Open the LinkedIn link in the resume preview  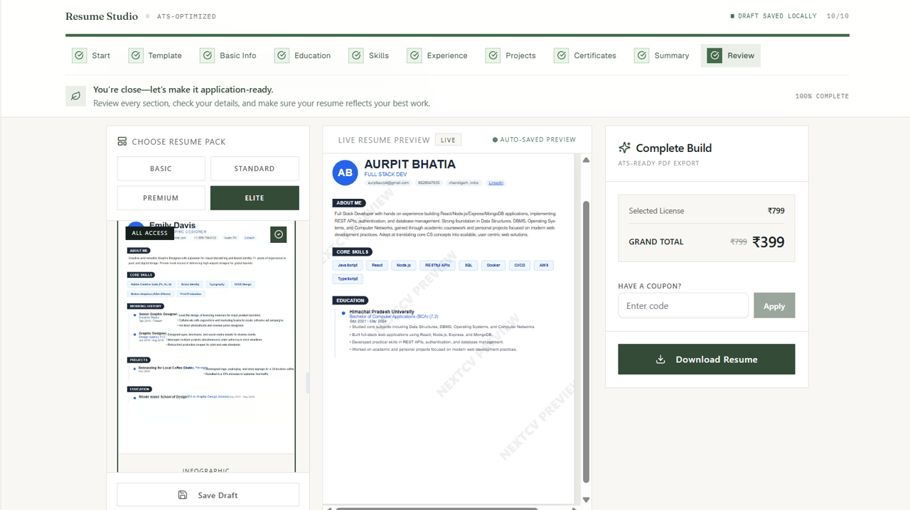click(x=496, y=183)
